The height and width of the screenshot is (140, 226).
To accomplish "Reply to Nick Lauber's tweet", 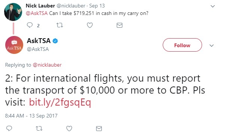I will point(30,25).
